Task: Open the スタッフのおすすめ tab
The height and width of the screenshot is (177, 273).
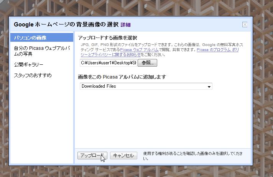Action: point(33,75)
